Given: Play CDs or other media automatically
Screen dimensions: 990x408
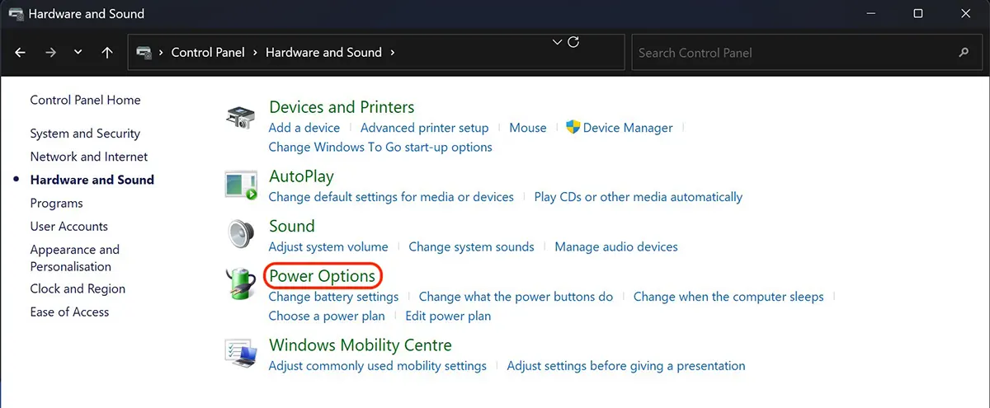Looking at the screenshot, I should (x=639, y=197).
